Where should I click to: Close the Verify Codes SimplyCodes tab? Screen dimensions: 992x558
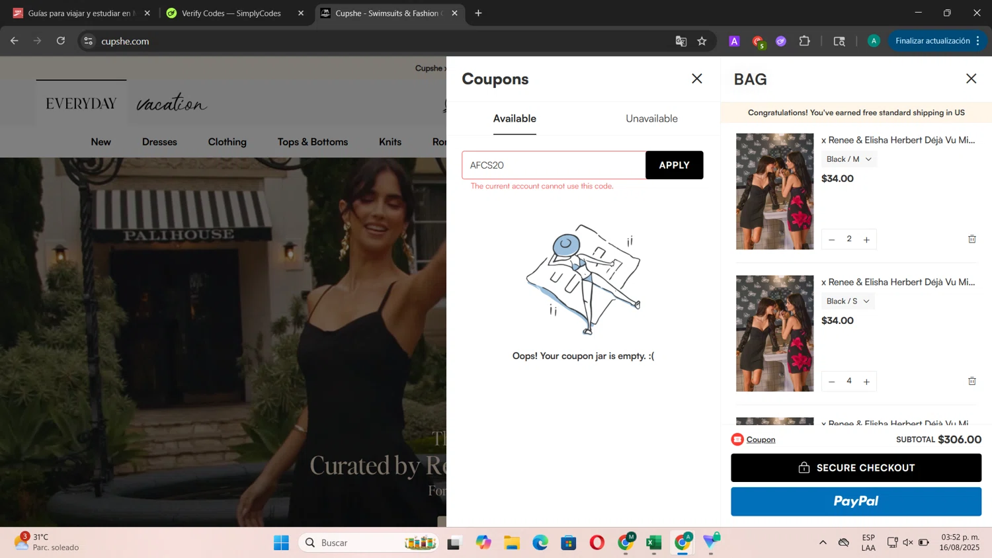tap(301, 13)
